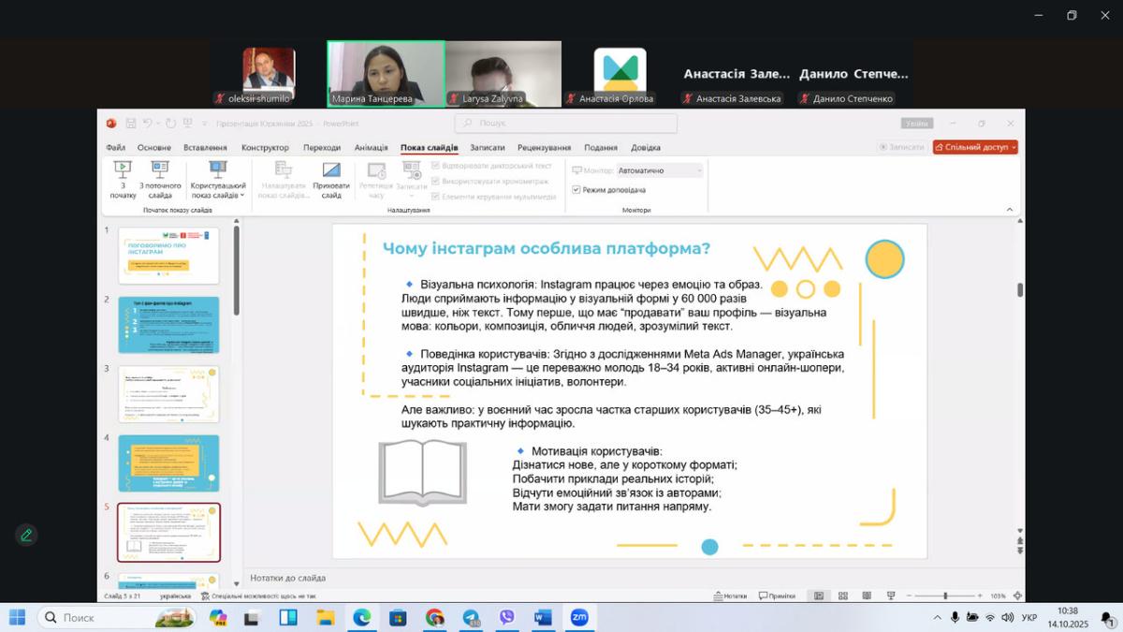Viewport: 1123px width, 632px height.
Task: Click the zoom slider handle
Action: [945, 595]
